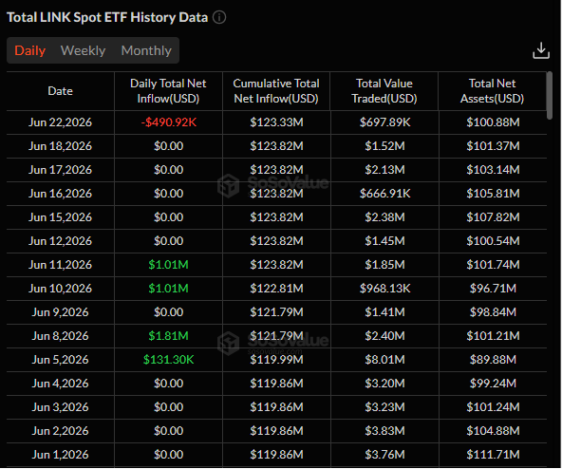This screenshot has width=562, height=469.
Task: Click the Cumulative Total Net Inflow header
Action: pyautogui.click(x=276, y=91)
